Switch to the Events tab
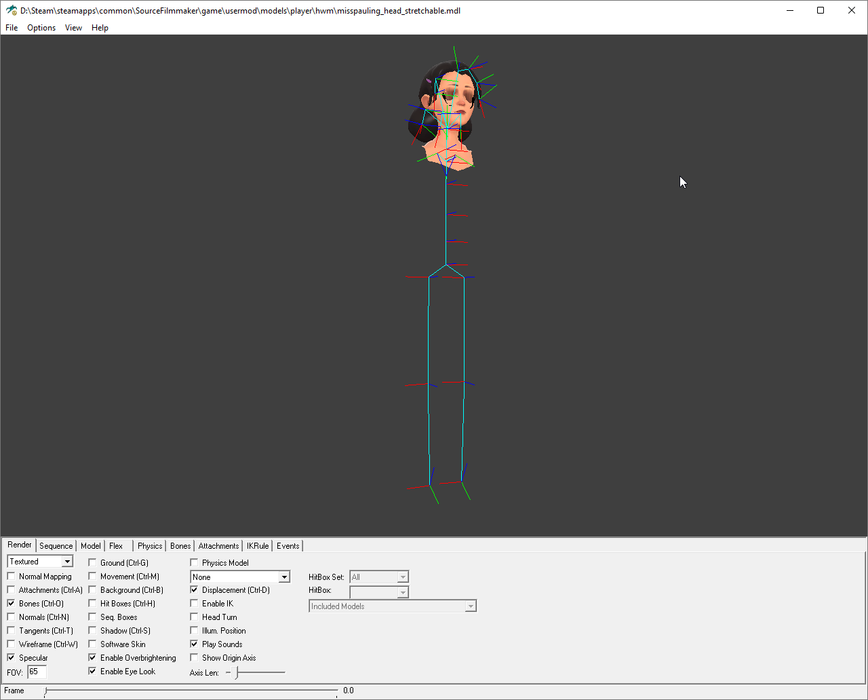Image resolution: width=868 pixels, height=700 pixels. coord(288,546)
